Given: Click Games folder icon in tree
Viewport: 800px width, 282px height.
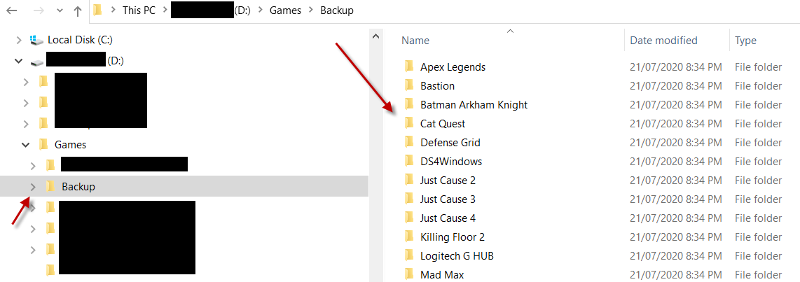Looking at the screenshot, I should click(x=43, y=144).
